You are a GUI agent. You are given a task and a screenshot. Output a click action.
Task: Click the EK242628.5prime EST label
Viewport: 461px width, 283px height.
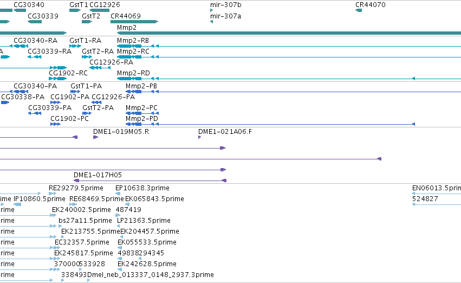coord(147,264)
